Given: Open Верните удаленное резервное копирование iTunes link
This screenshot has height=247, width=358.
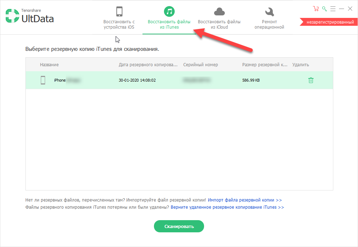Looking at the screenshot, I should click(227, 207).
